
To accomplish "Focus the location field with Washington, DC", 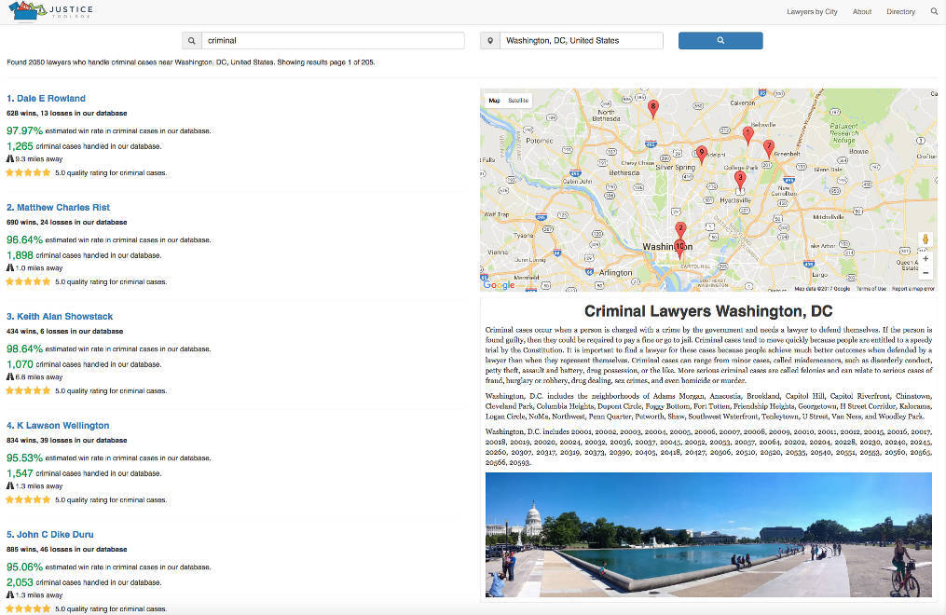I will click(582, 40).
